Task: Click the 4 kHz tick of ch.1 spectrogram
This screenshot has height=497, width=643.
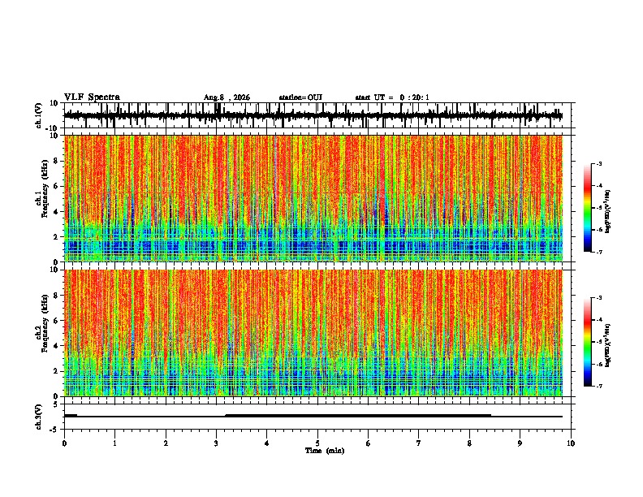Action: (56, 212)
